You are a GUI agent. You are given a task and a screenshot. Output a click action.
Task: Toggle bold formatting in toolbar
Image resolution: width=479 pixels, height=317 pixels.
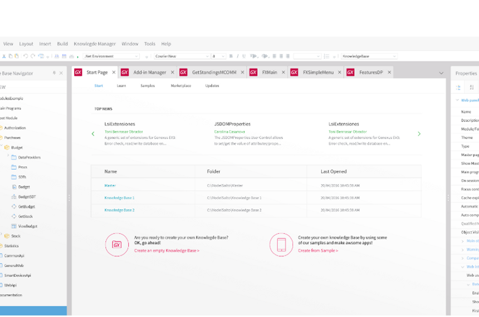coord(231,56)
